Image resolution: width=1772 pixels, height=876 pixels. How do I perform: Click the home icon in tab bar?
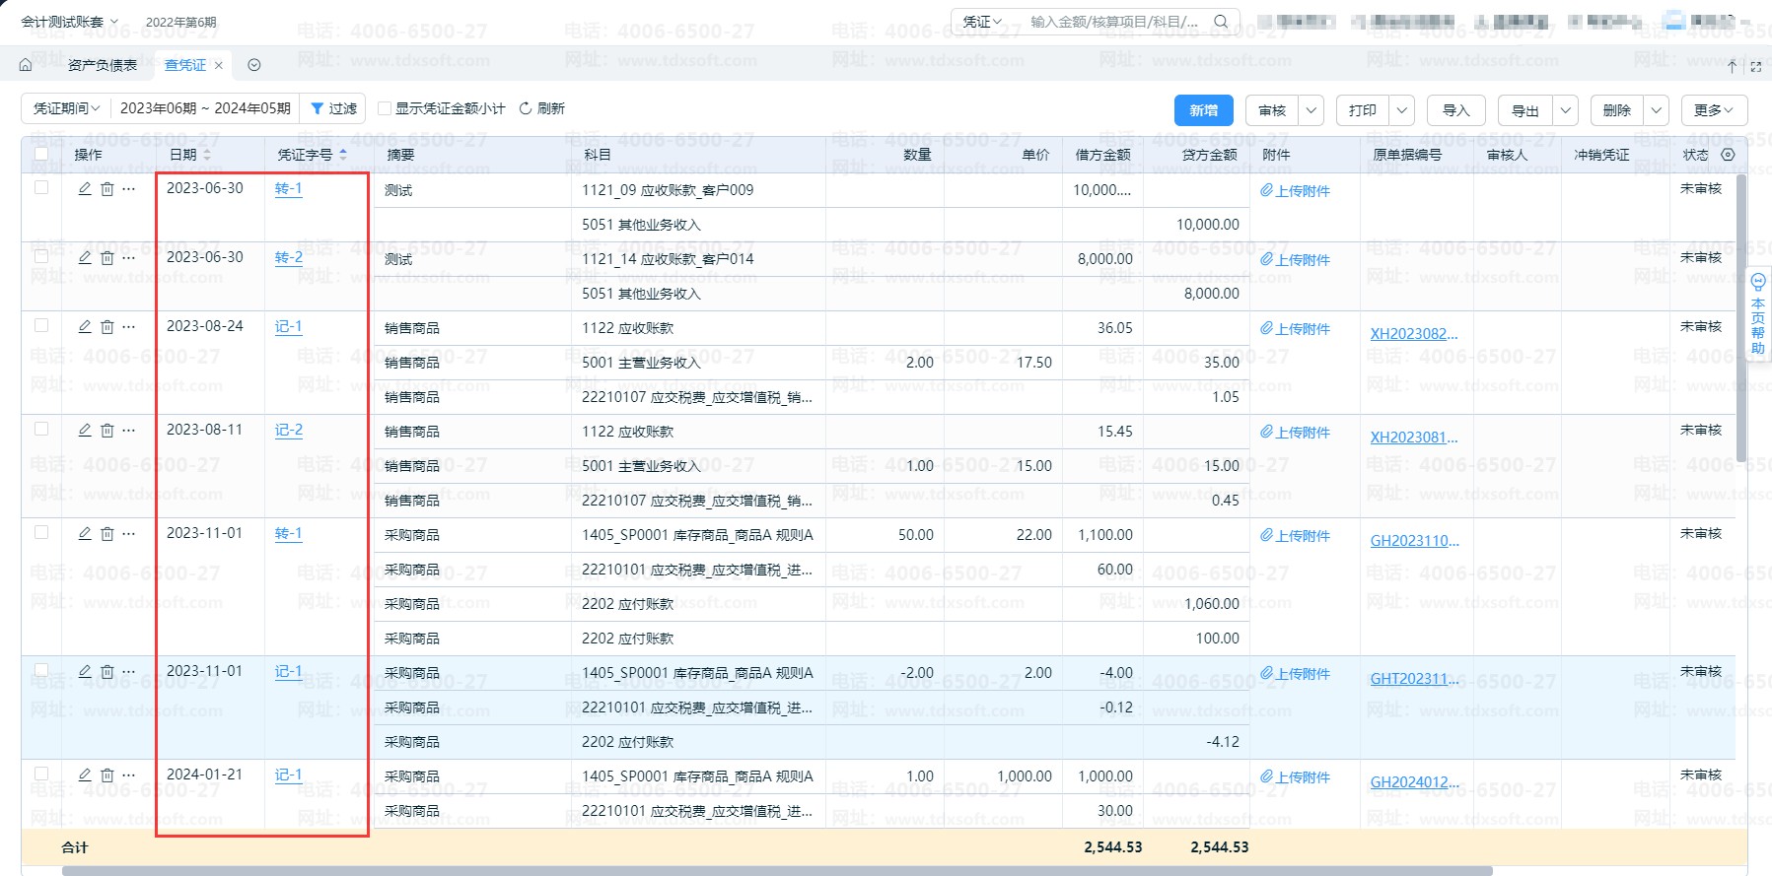[x=26, y=65]
